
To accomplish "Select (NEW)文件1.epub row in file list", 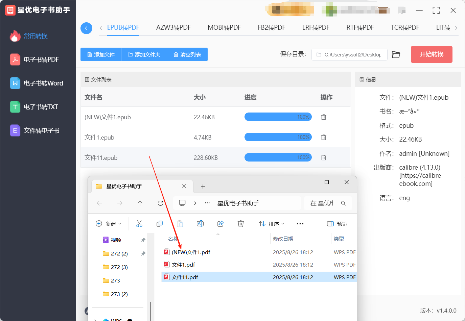I will click(x=215, y=117).
